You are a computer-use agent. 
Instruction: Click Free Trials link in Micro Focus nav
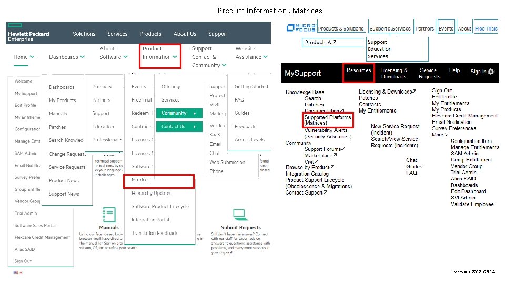point(486,28)
